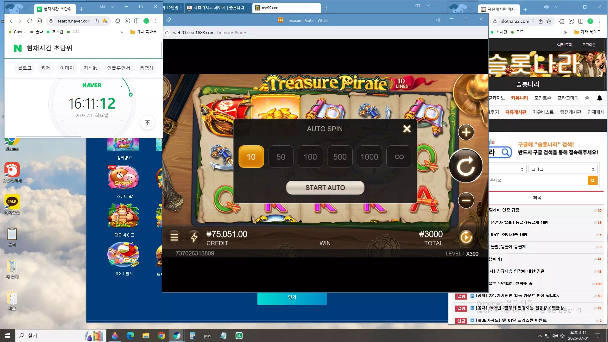This screenshot has width=608, height=342.
Task: Select the 인플루언서 search tab
Action: pos(119,68)
